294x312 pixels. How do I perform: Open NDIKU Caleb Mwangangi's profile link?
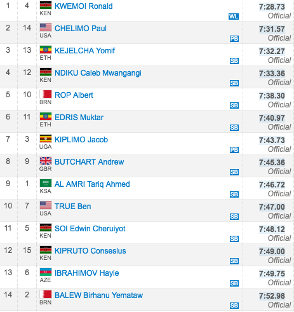point(98,73)
